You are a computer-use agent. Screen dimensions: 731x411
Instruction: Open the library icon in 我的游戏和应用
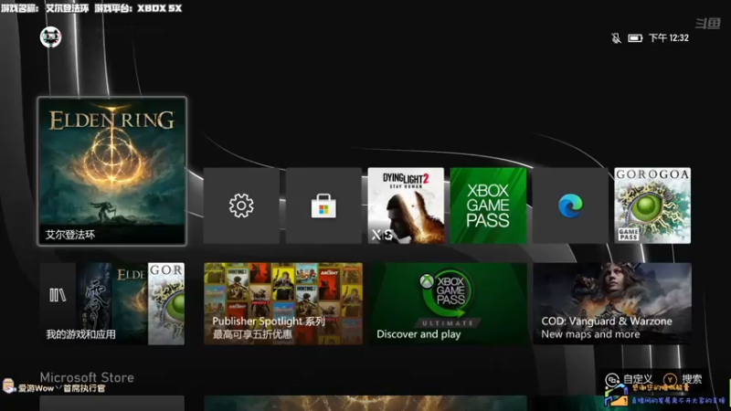(x=58, y=295)
